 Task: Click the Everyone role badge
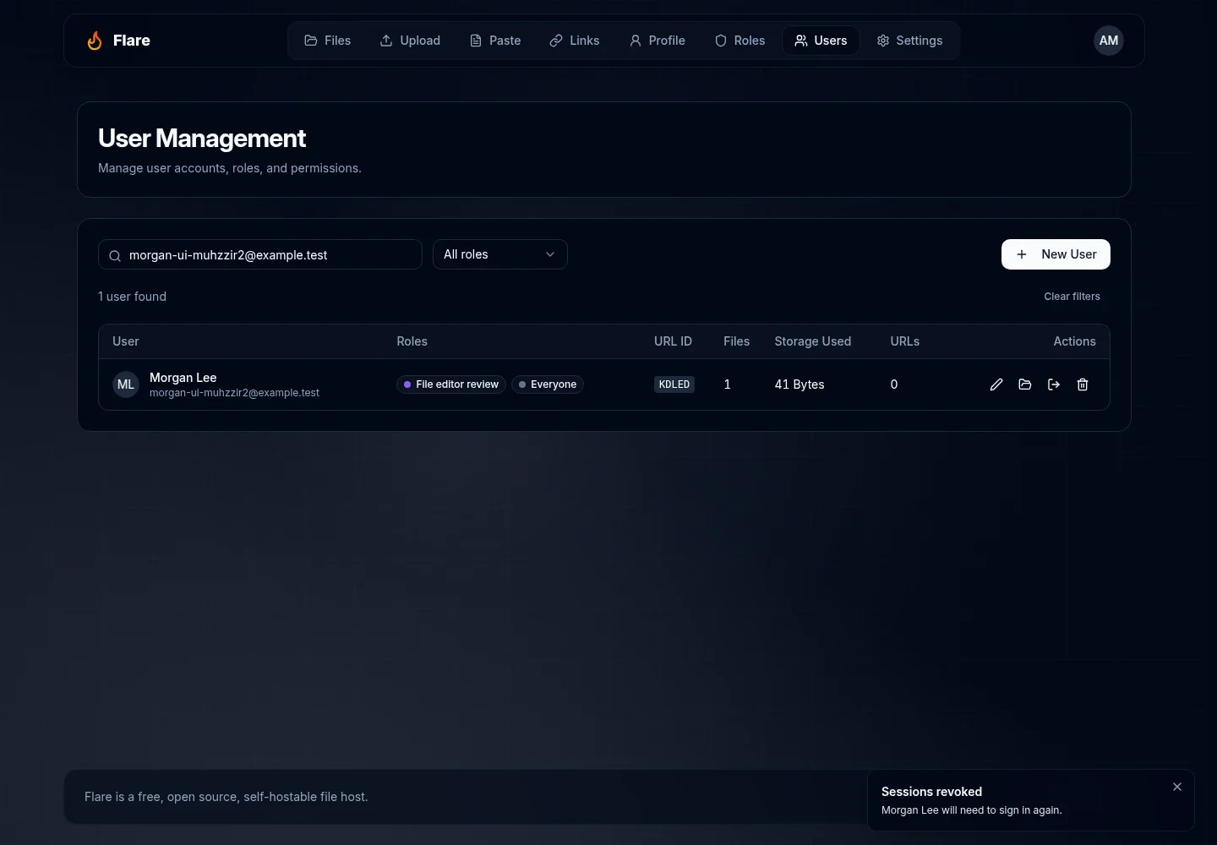coord(548,384)
